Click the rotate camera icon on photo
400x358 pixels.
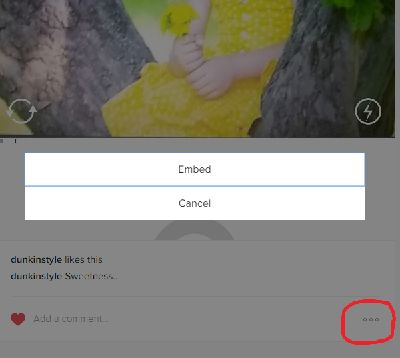21,111
